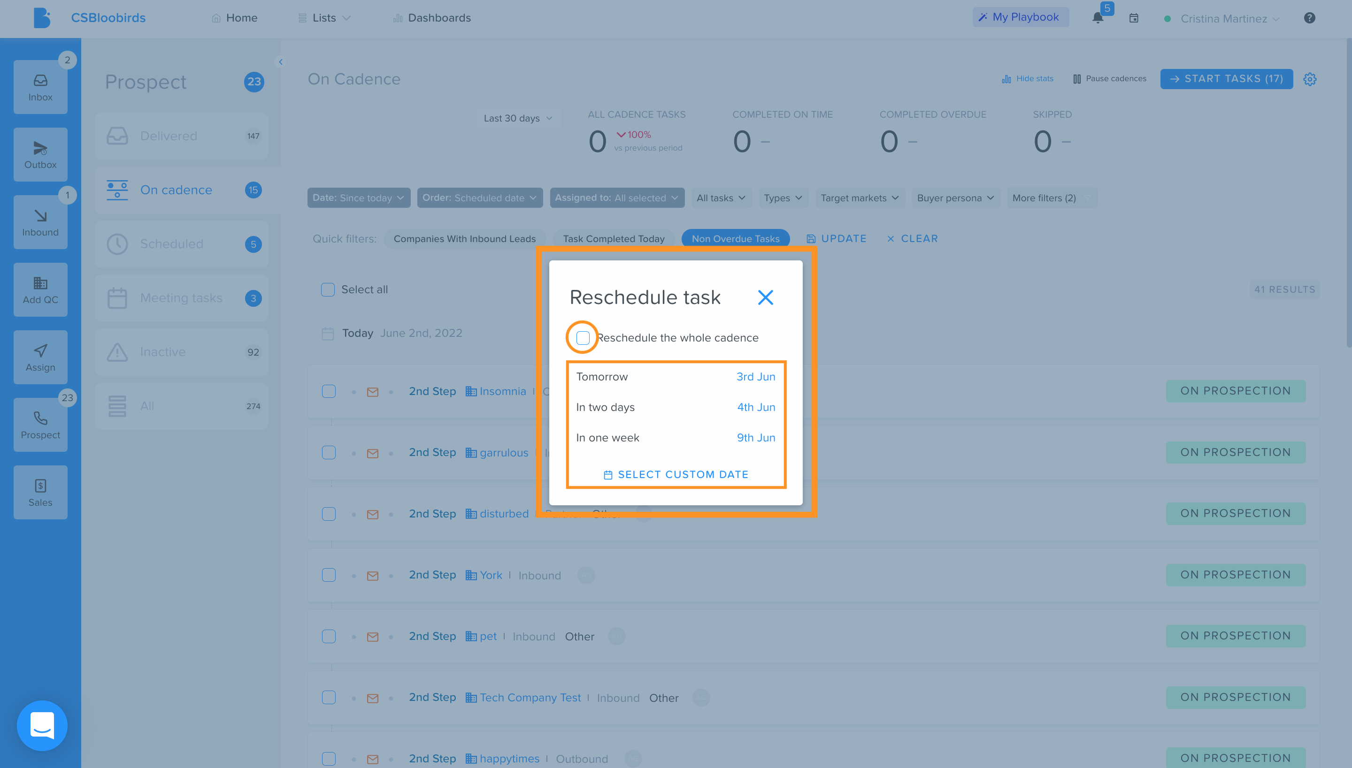Click the cadence settings gear icon

click(1310, 79)
